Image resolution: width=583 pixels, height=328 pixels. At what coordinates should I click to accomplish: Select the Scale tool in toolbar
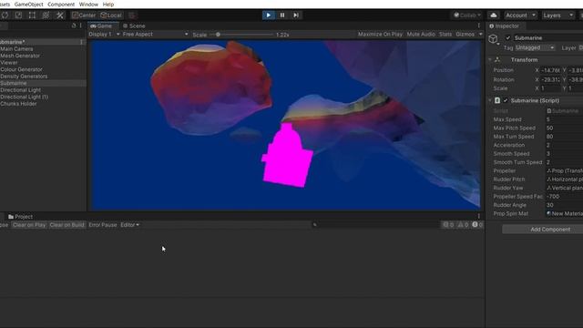pos(18,15)
